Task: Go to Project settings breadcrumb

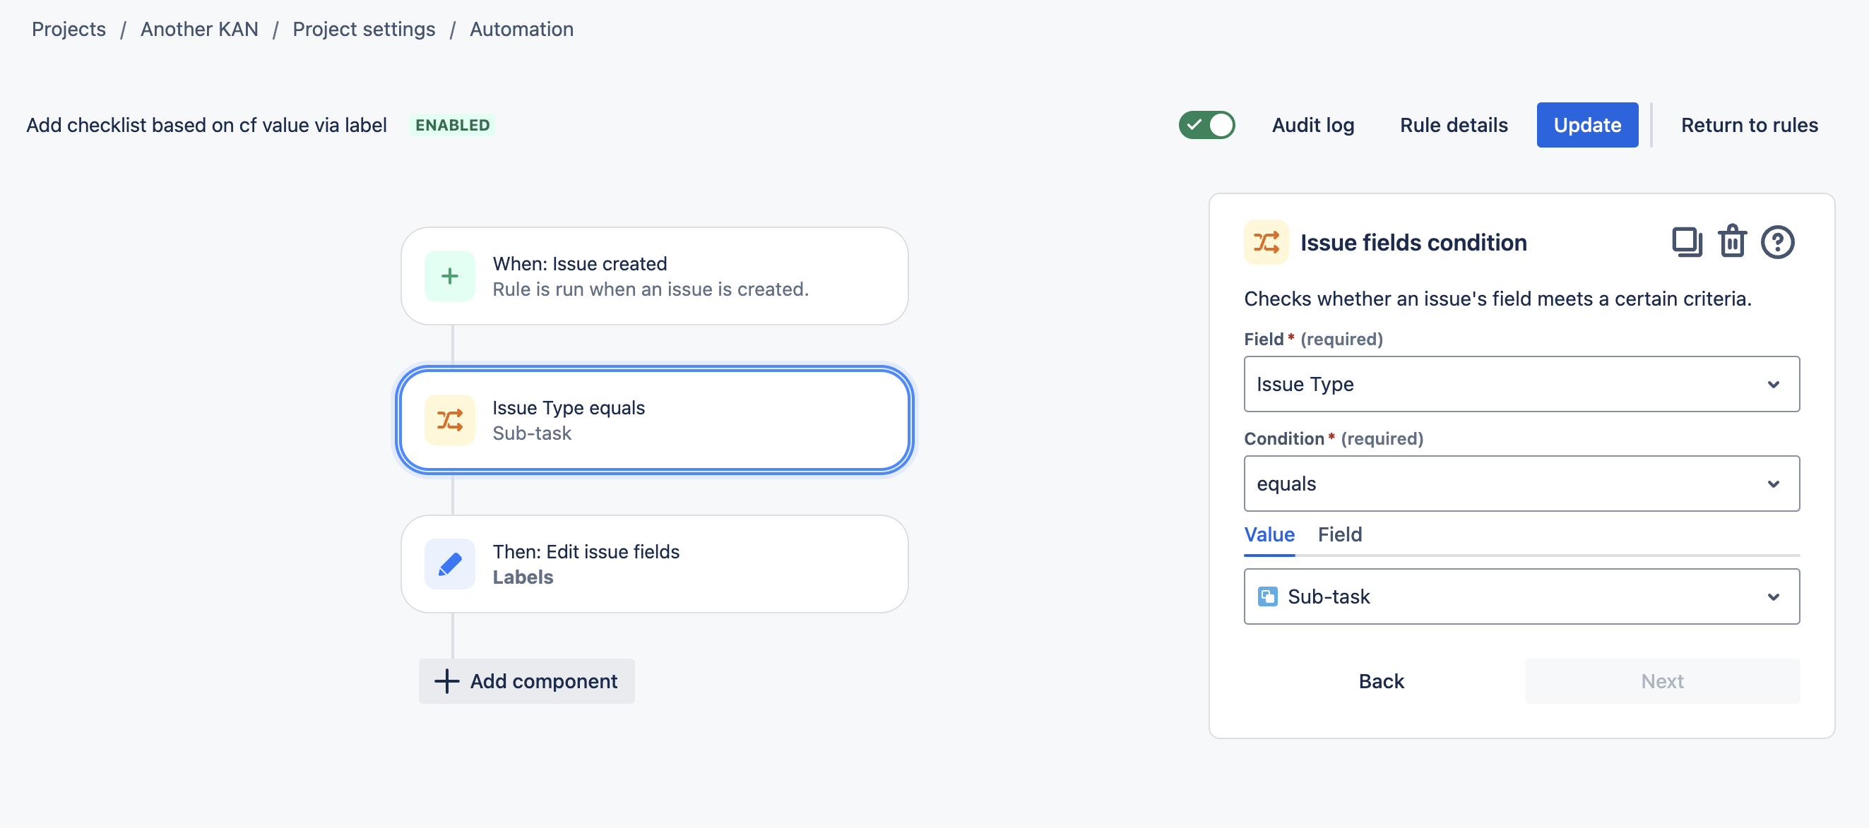Action: click(x=364, y=29)
